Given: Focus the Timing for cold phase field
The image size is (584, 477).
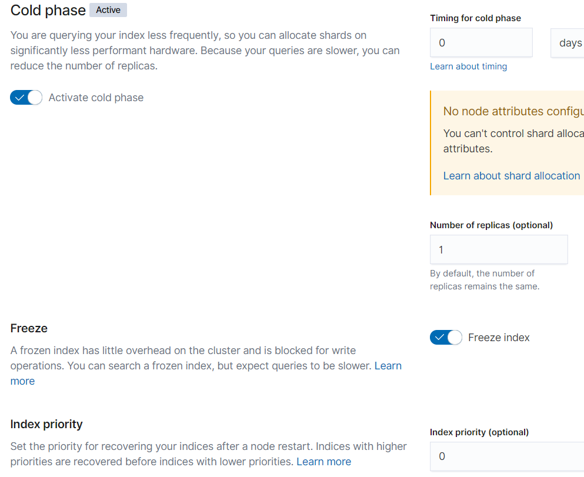Looking at the screenshot, I should [481, 43].
